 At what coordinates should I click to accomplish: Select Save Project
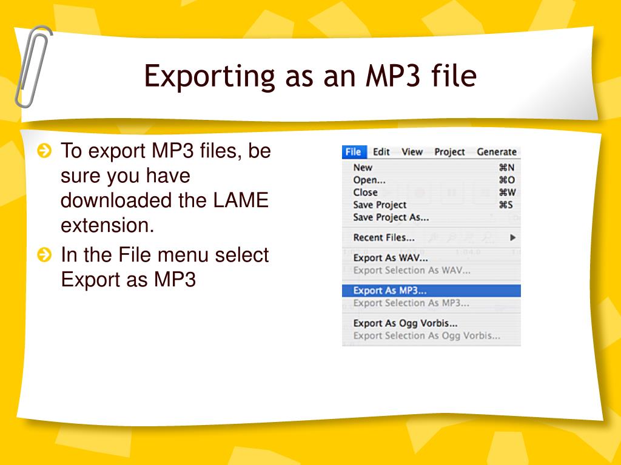[431, 205]
